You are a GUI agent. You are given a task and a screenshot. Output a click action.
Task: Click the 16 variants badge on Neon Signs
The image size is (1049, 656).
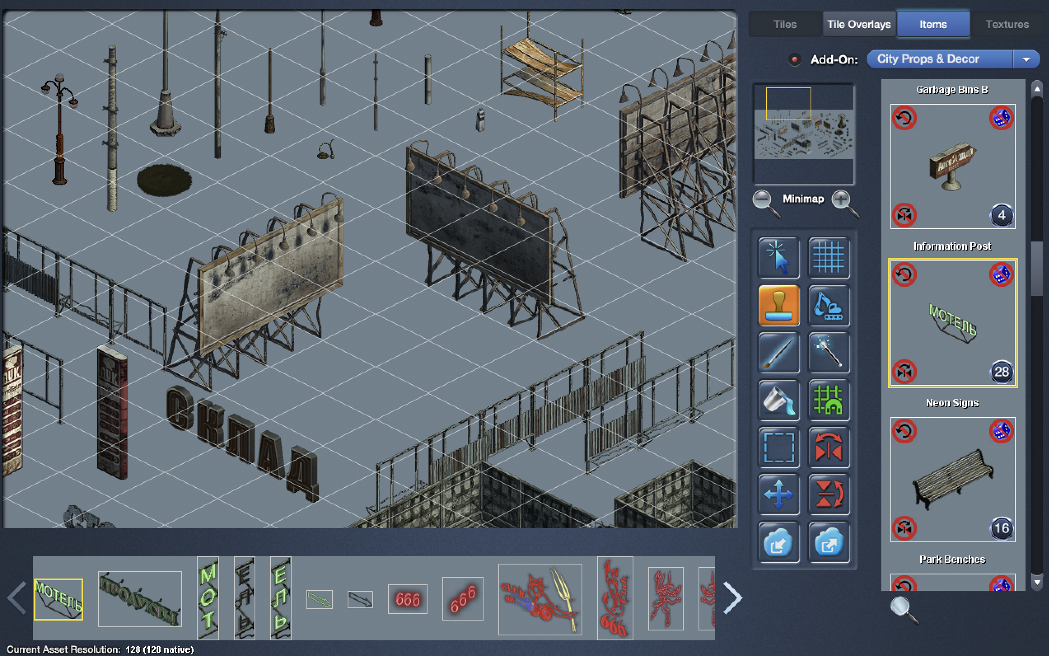coord(1001,528)
